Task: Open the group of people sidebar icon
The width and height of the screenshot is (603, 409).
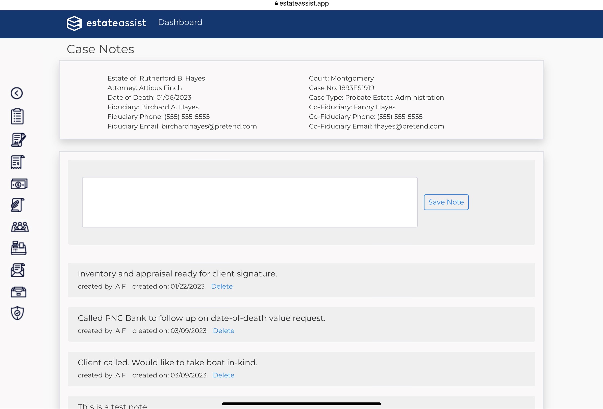Action: [x=20, y=227]
